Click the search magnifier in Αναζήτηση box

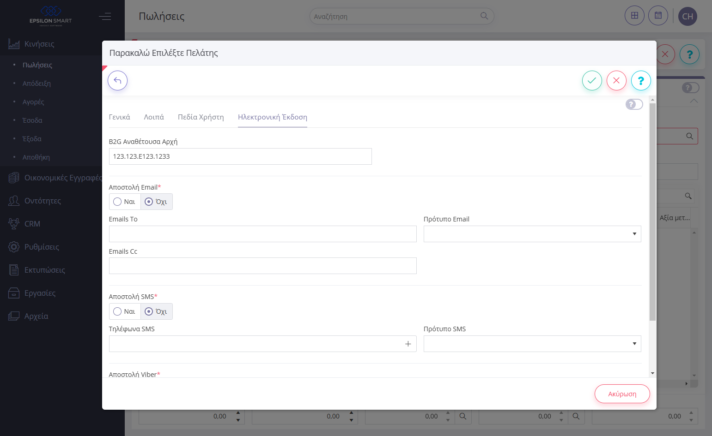484,16
